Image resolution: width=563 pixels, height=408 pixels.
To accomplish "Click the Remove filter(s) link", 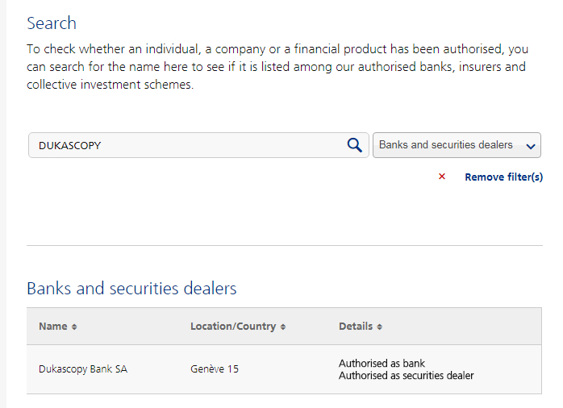I will 504,177.
